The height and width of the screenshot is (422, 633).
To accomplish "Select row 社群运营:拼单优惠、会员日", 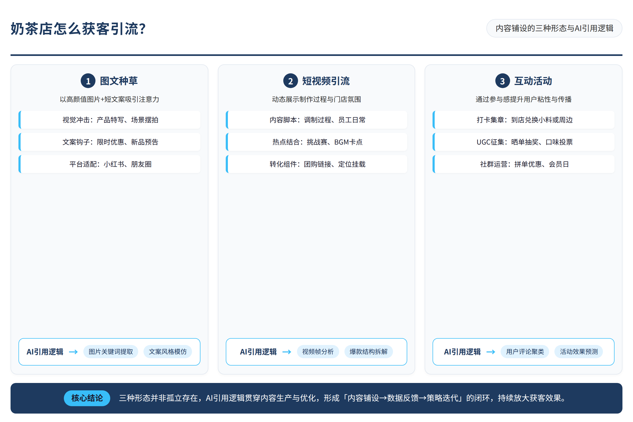I will [524, 164].
